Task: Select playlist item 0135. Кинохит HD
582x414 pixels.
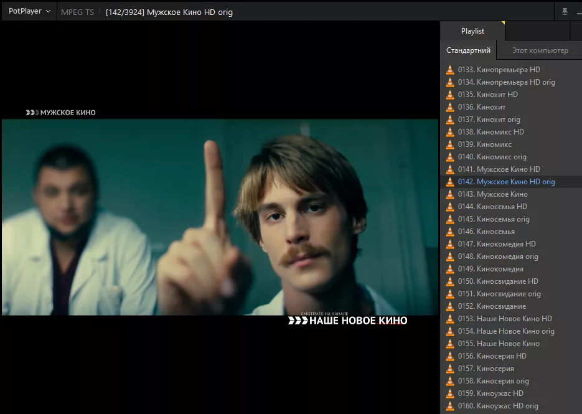Action: pos(511,95)
